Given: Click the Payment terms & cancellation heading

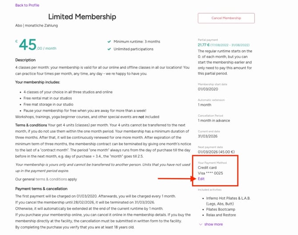Looking at the screenshot, I should pyautogui.click(x=41, y=189).
